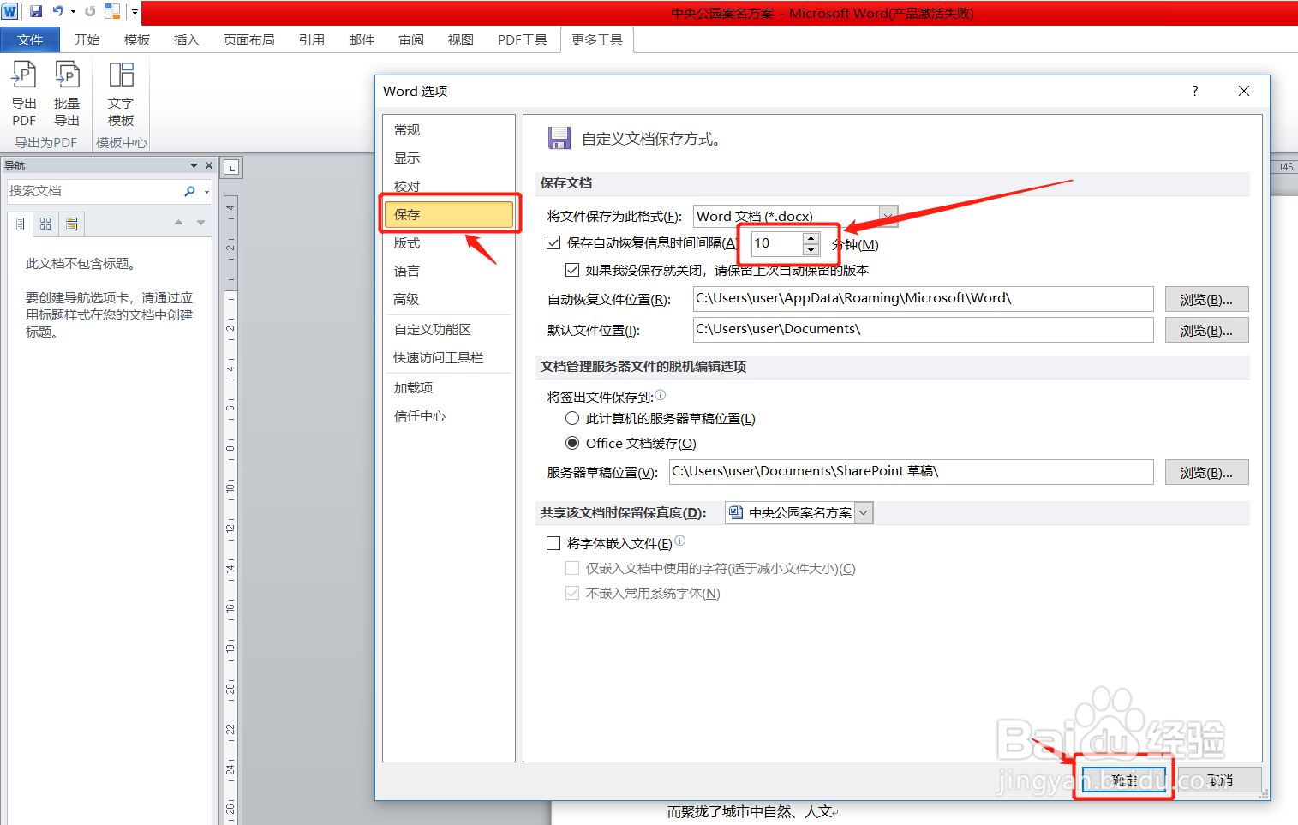This screenshot has width=1298, height=825.
Task: Select 保存 category in options list
Action: tap(448, 215)
